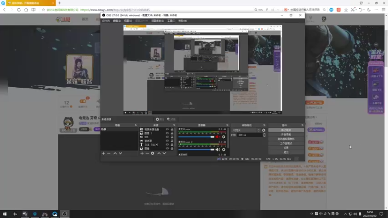Click the 开始录制 button

pyautogui.click(x=286, y=135)
